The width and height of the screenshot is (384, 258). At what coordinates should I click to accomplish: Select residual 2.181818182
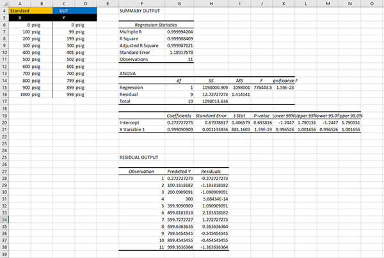pyautogui.click(x=215, y=213)
